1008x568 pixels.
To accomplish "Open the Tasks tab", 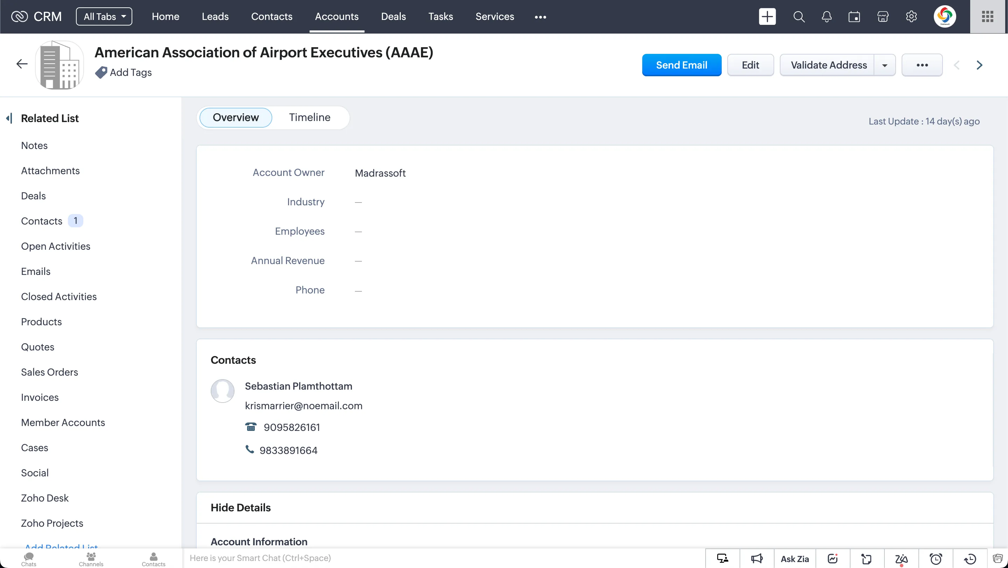I will (x=441, y=16).
